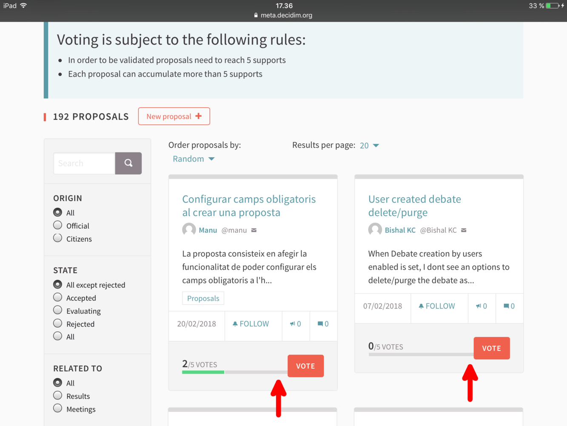Click envelope icon next to @Bishal KC
This screenshot has height=426, width=567.
(464, 230)
